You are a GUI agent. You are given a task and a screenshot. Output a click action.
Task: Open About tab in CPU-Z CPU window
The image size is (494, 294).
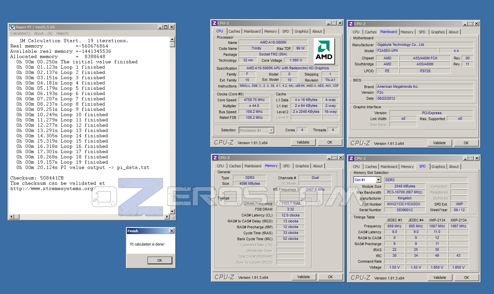317,31
